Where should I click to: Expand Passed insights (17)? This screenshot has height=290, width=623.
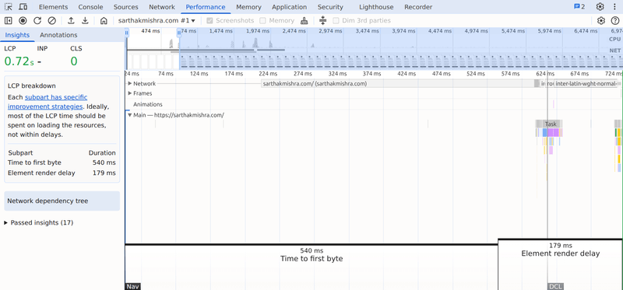[38, 222]
